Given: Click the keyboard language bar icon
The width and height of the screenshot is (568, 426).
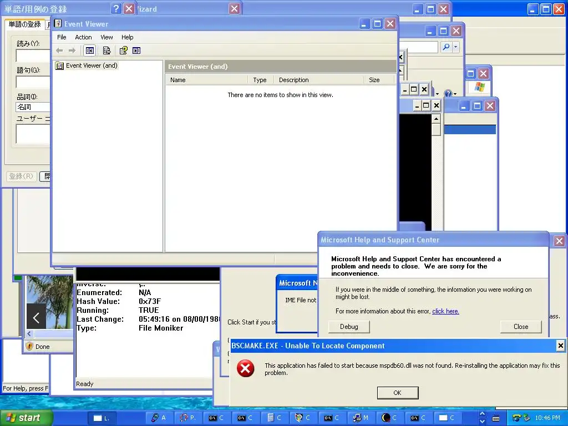Looking at the screenshot, I should point(496,418).
